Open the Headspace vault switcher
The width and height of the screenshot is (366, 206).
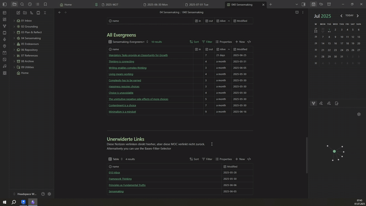[25, 194]
